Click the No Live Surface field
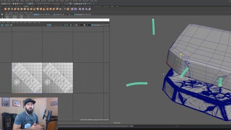Screen dimensions: 231x130 (56, 4)
